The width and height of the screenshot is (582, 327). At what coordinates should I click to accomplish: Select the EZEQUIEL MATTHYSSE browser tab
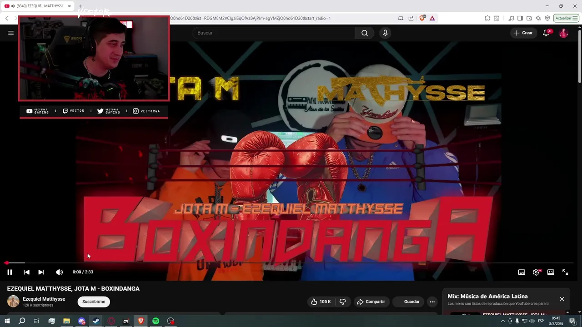(37, 6)
